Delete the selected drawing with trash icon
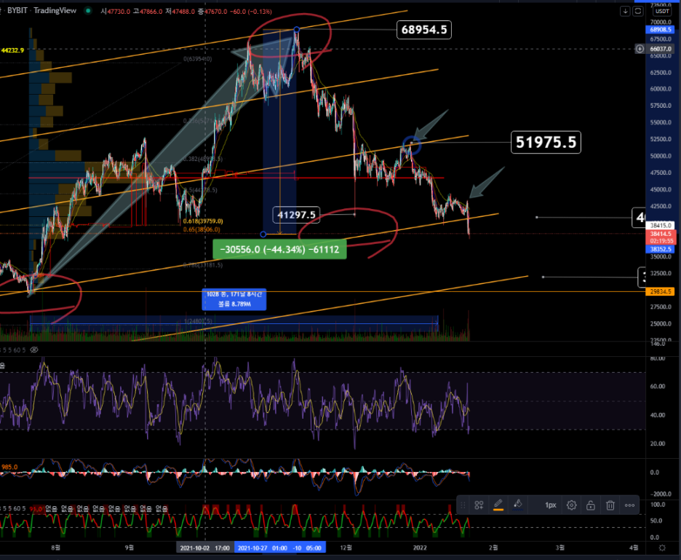Viewport: 681px width, 560px height. (x=610, y=505)
